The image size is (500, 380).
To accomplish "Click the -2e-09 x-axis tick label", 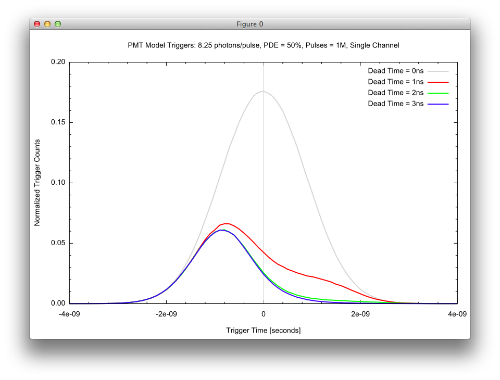I will click(166, 313).
